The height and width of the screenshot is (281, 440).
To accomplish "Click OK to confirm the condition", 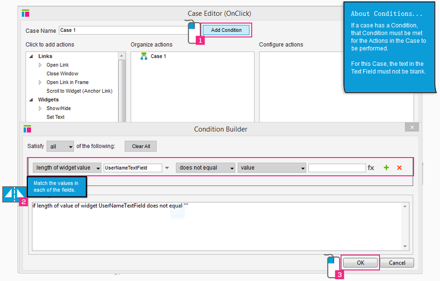I will tap(360, 263).
